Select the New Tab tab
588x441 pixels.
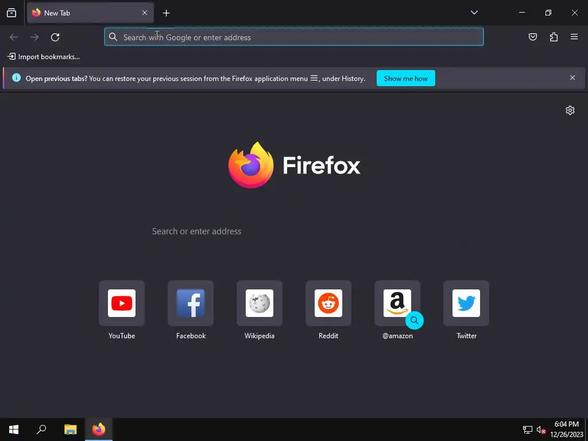90,13
